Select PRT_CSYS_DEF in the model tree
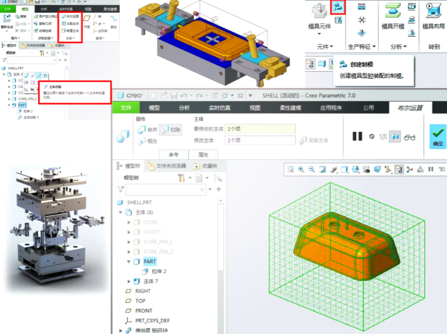The width and height of the screenshot is (447, 334). 152,321
